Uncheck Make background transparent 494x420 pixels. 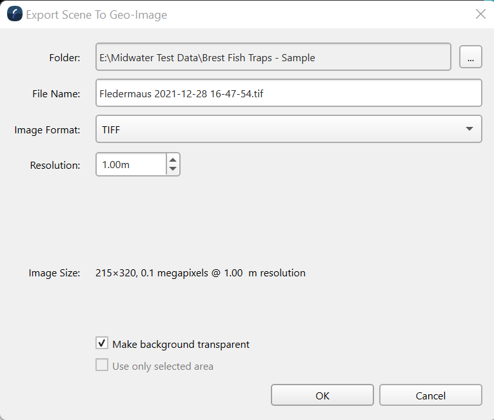pyautogui.click(x=102, y=344)
